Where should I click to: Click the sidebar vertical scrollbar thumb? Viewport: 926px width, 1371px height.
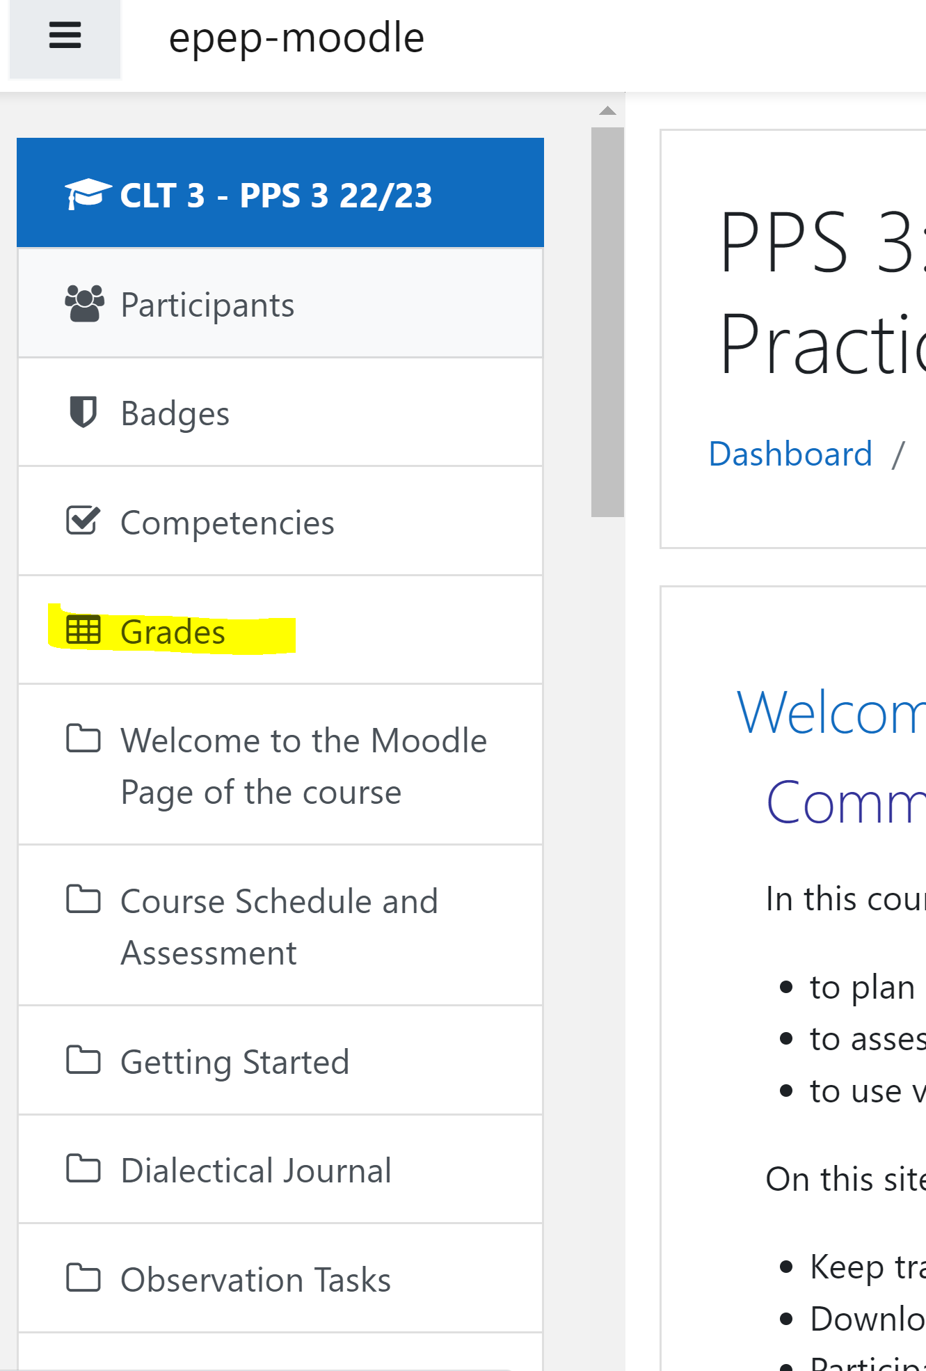click(x=607, y=322)
